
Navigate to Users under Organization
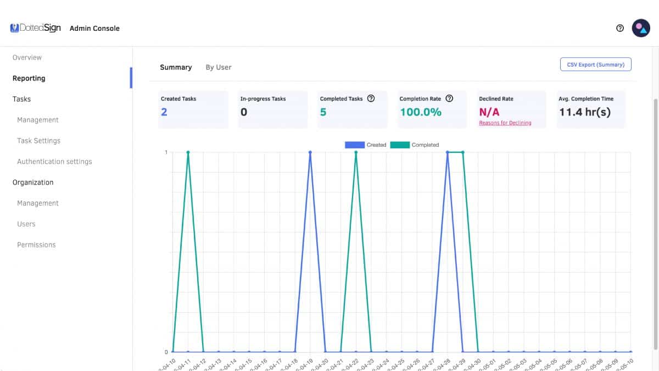(26, 224)
